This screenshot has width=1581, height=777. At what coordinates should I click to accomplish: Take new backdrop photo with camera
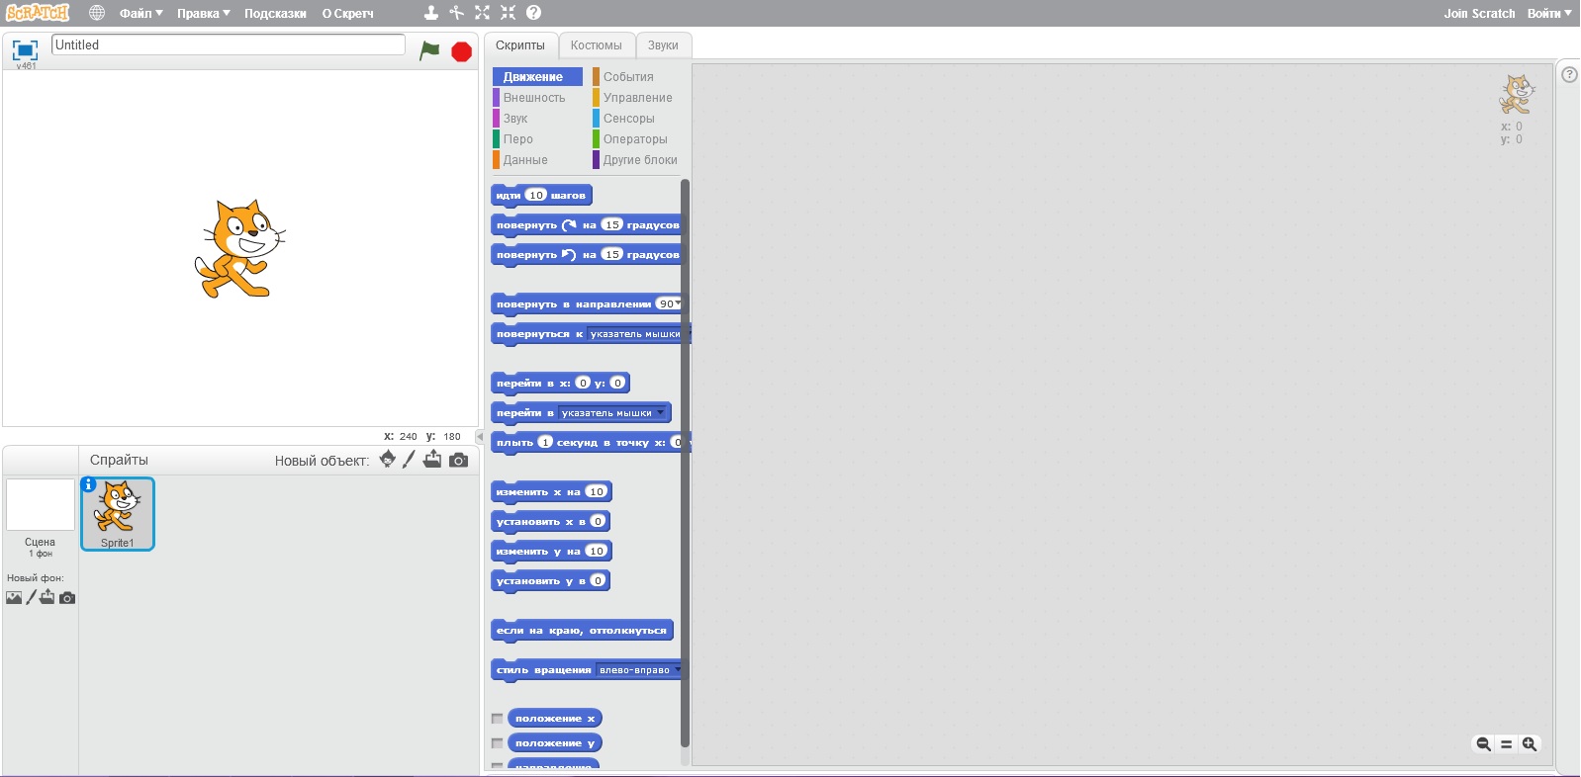pos(67,598)
